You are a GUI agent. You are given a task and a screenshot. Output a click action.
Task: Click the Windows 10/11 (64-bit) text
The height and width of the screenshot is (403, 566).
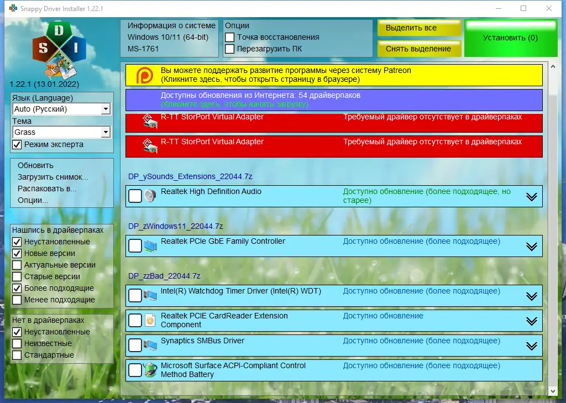tap(168, 37)
